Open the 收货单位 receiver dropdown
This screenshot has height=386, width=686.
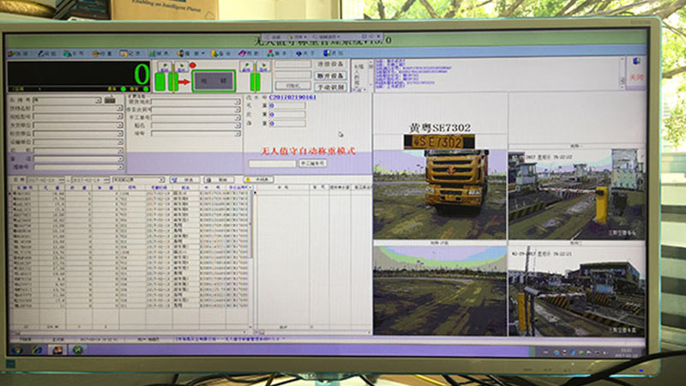119,134
